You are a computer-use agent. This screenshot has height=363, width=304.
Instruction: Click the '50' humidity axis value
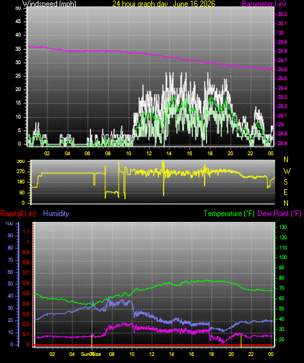click(x=10, y=284)
